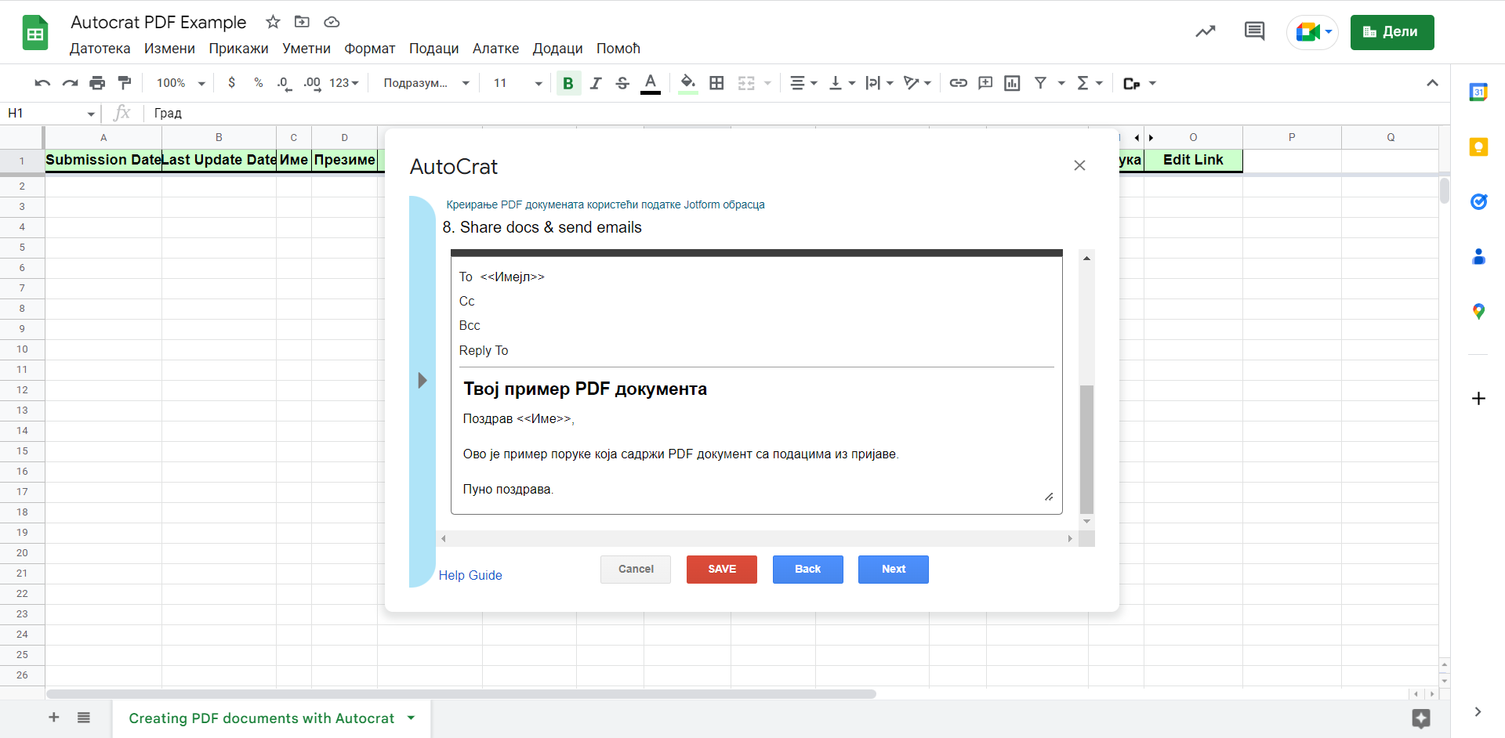Open the functions sigma menu
1505x738 pixels.
[1089, 83]
